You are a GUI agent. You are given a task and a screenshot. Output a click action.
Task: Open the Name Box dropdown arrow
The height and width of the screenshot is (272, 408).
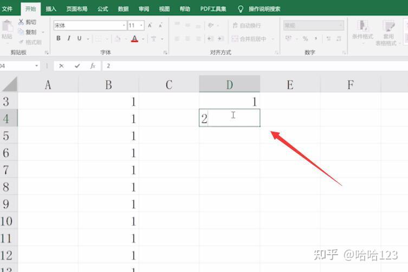coord(36,66)
